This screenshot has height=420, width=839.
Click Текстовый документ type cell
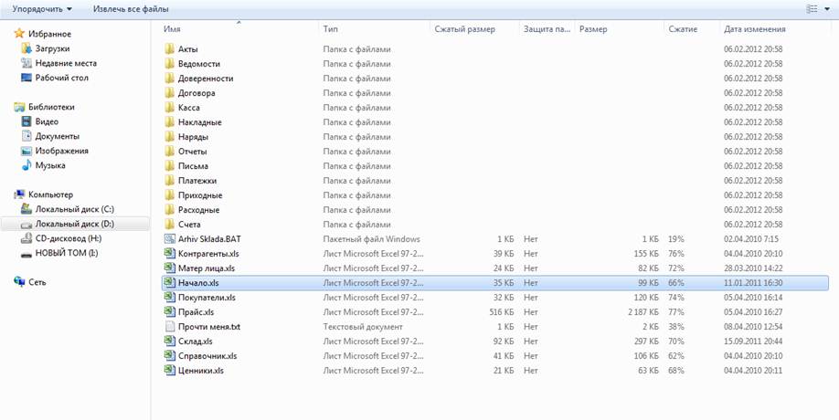tap(363, 327)
